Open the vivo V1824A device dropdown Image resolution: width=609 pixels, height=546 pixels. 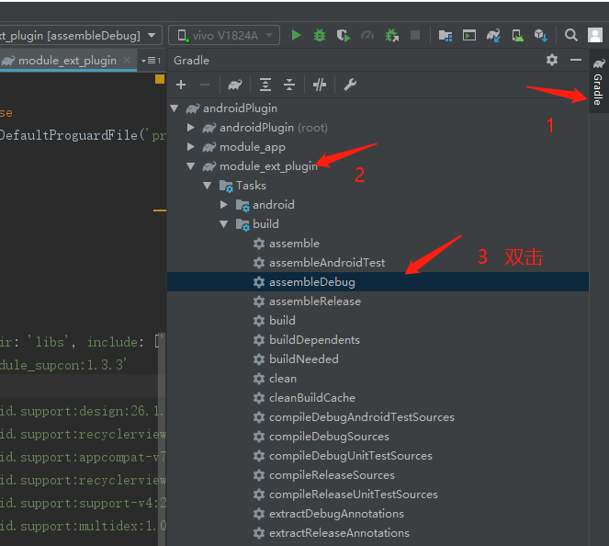point(224,36)
